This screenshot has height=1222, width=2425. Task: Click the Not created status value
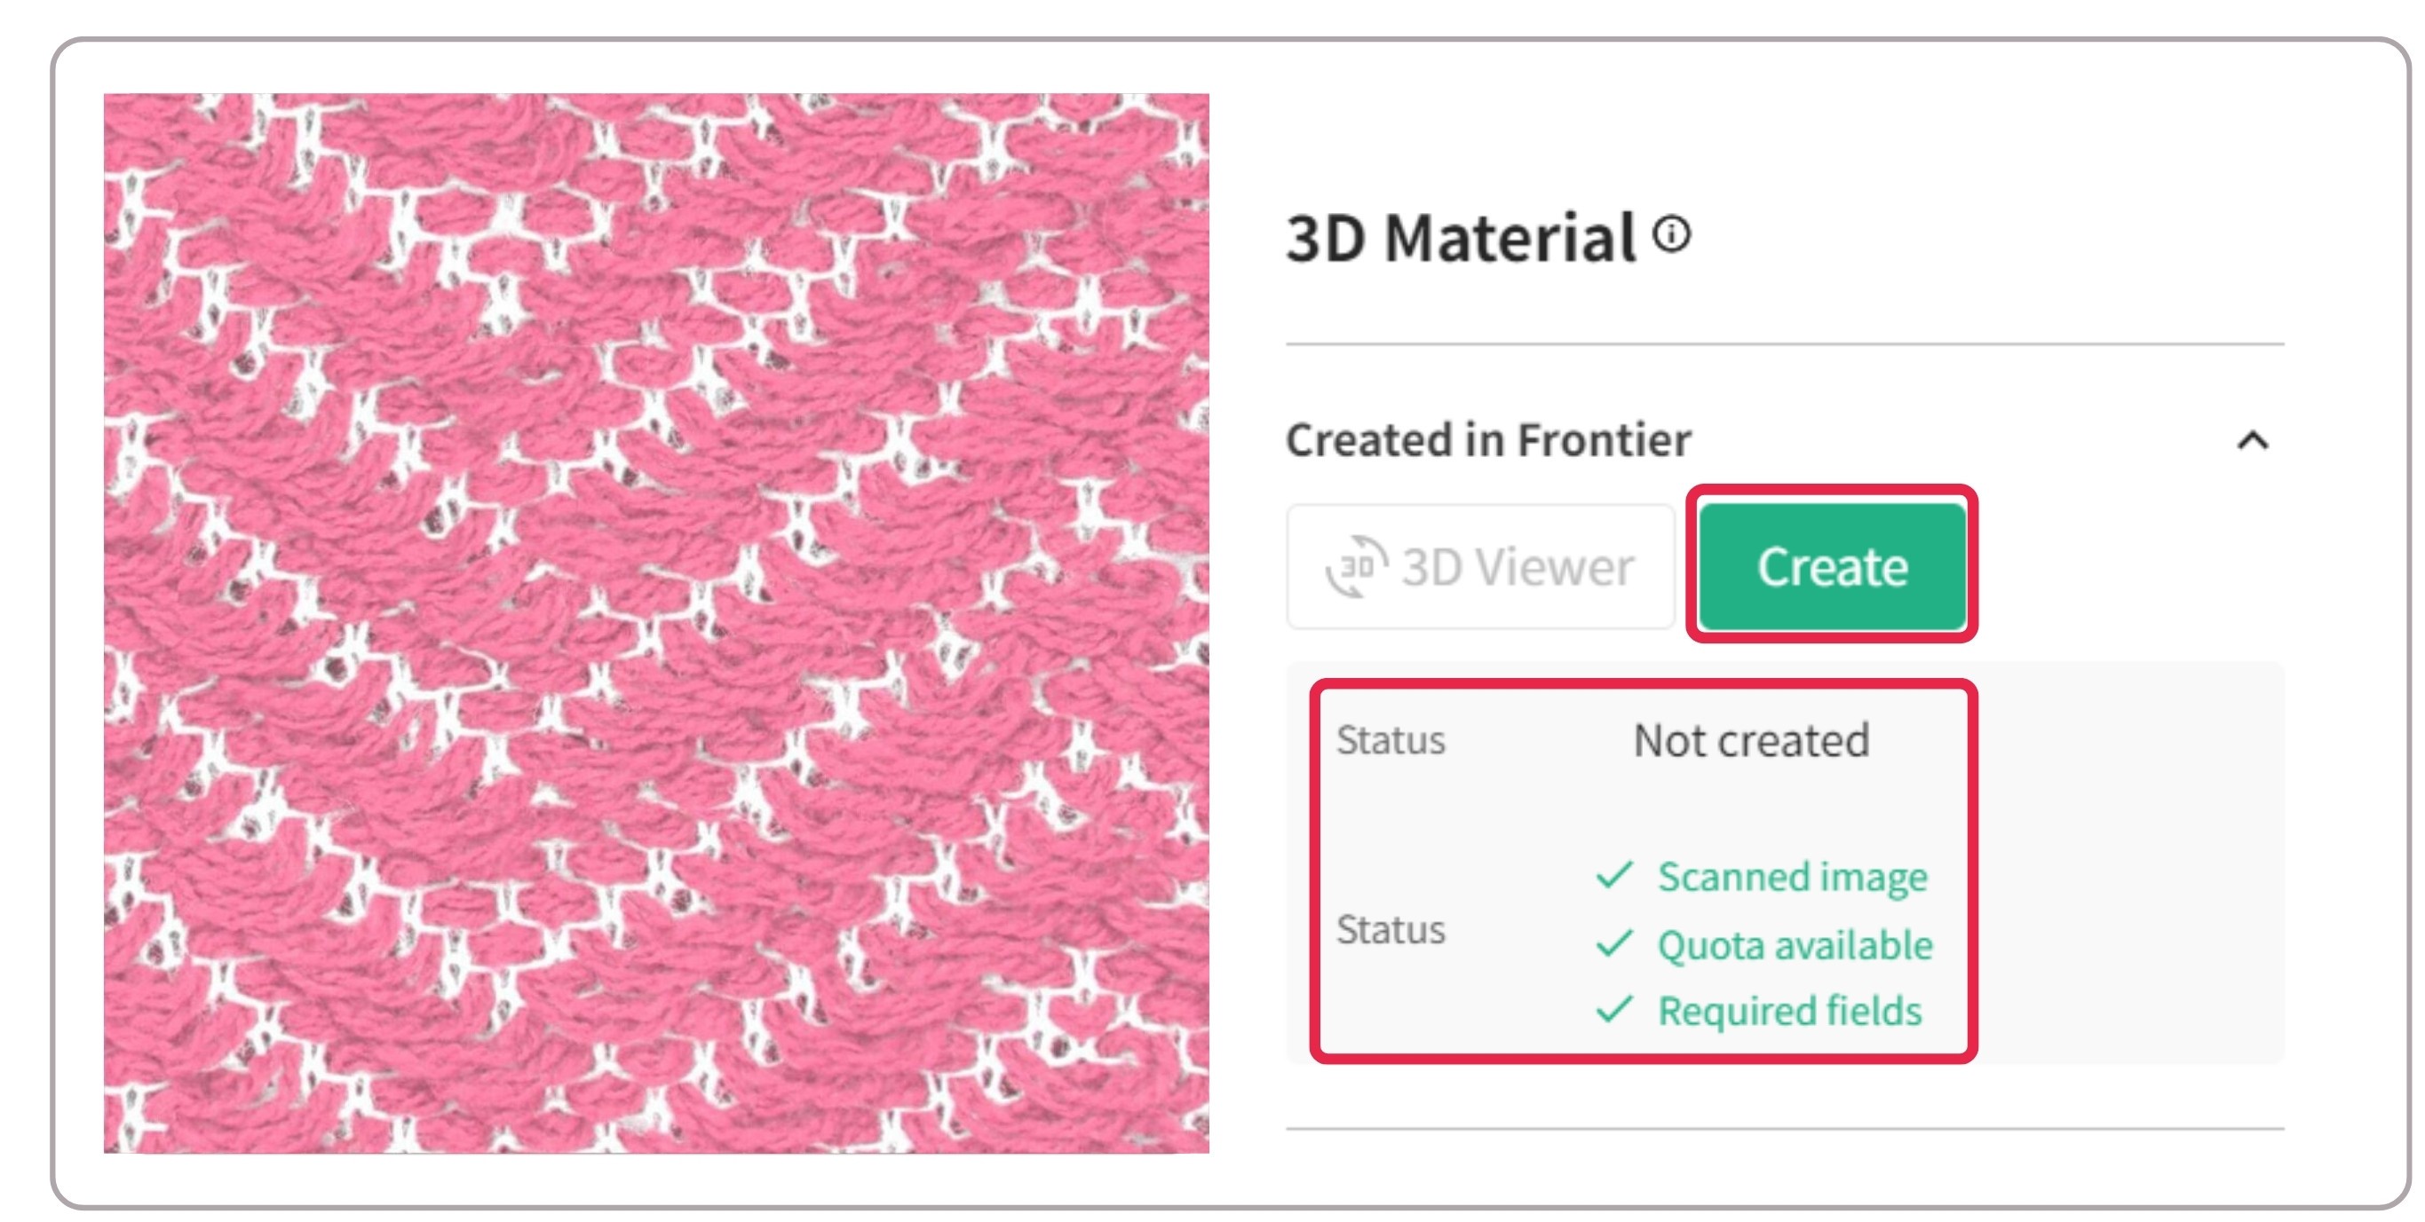coord(1751,740)
